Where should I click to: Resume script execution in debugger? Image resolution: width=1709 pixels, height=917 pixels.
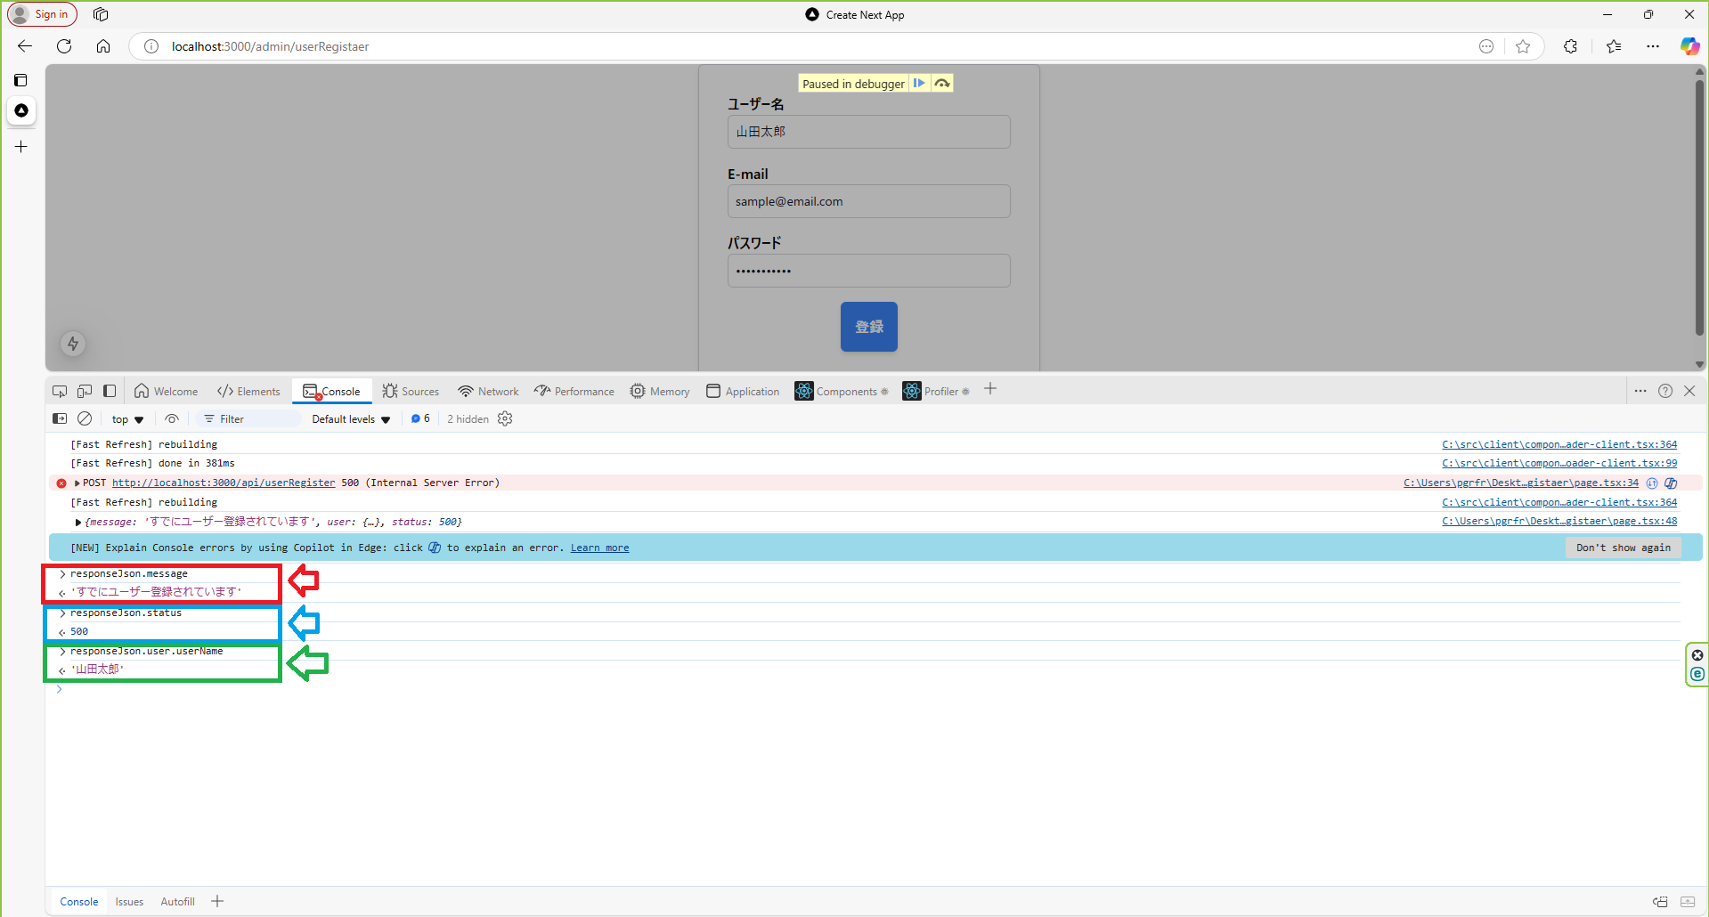pos(920,83)
